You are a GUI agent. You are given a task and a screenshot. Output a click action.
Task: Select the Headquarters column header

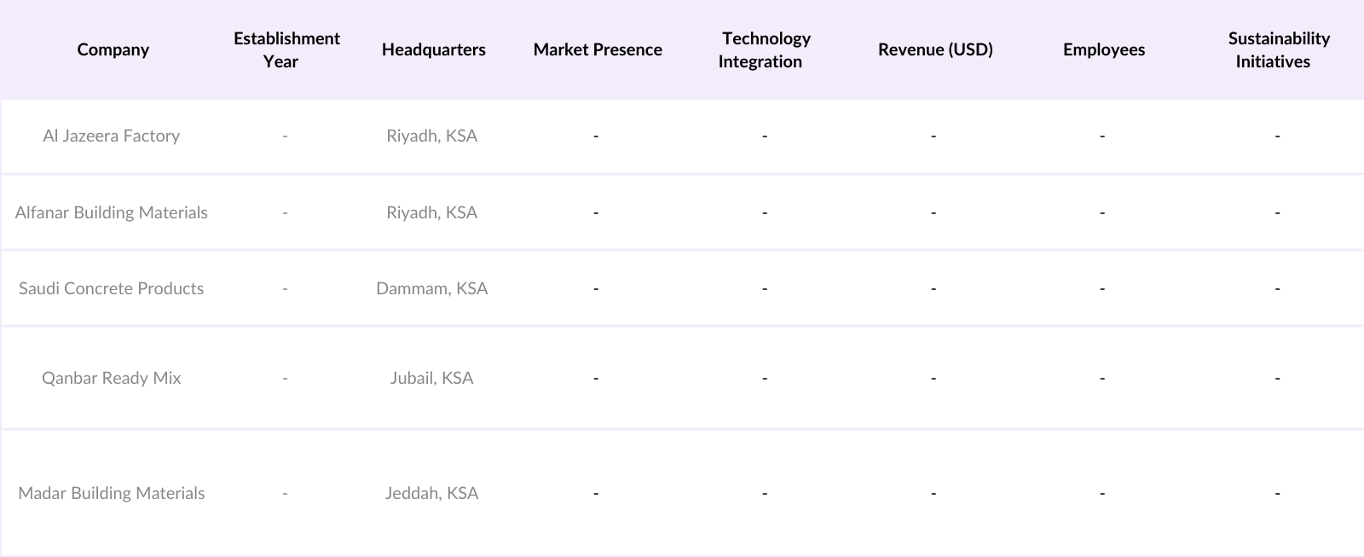tap(433, 49)
